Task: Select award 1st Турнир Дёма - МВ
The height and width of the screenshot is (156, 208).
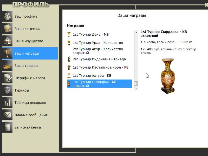Action: coord(99,35)
